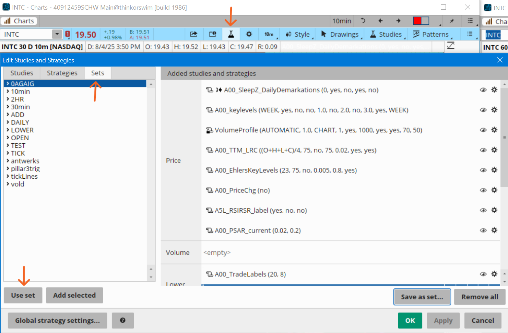This screenshot has width=508, height=333.
Task: Toggle visibility of A00_TTM_LRC study
Action: (x=483, y=150)
